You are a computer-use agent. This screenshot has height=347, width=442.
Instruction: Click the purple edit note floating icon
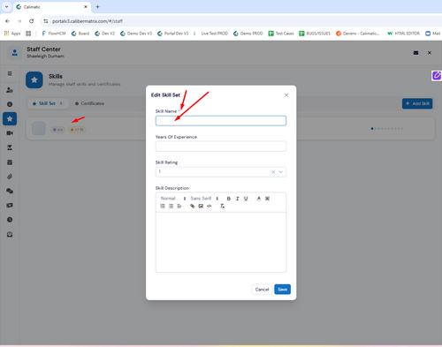click(437, 76)
